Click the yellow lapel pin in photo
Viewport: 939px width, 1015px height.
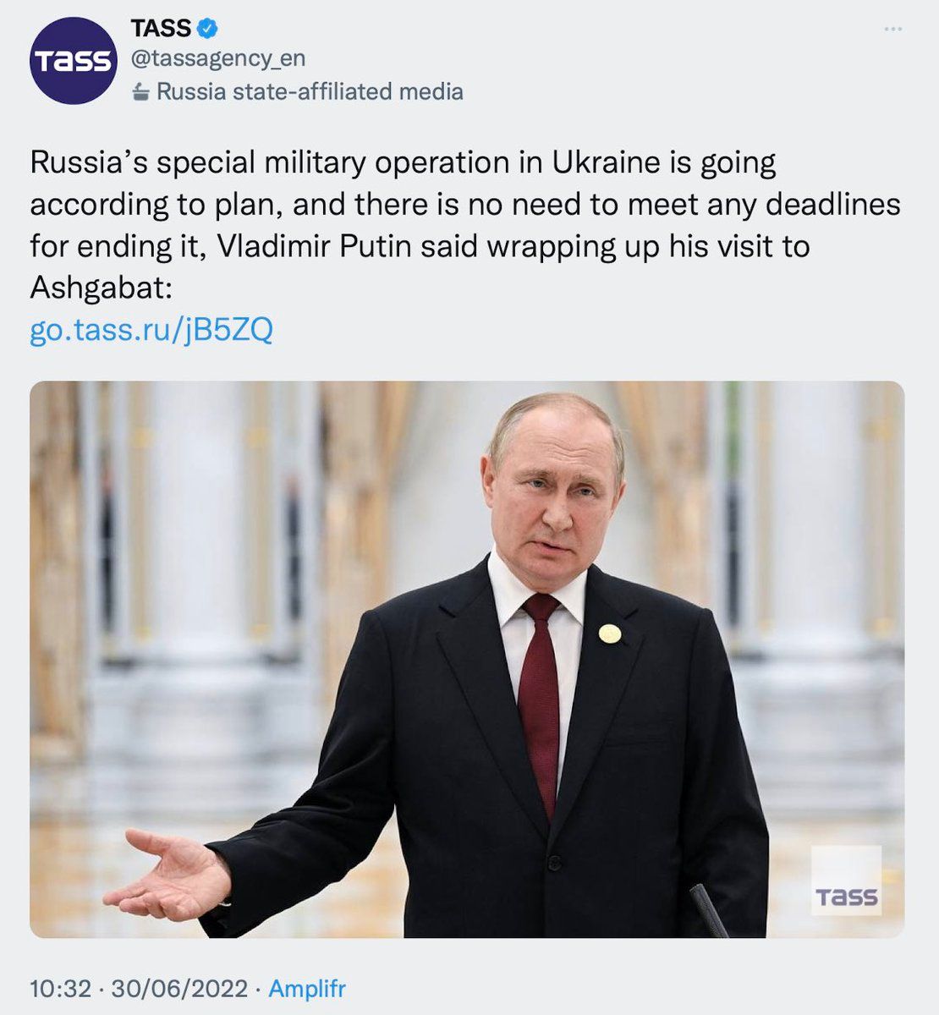(610, 634)
